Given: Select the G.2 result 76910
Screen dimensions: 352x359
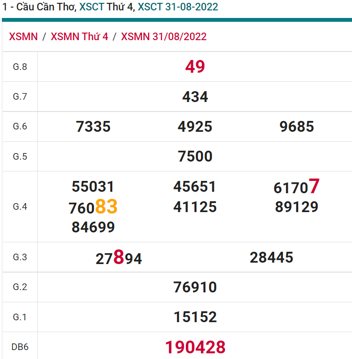Looking at the screenshot, I should (195, 287).
